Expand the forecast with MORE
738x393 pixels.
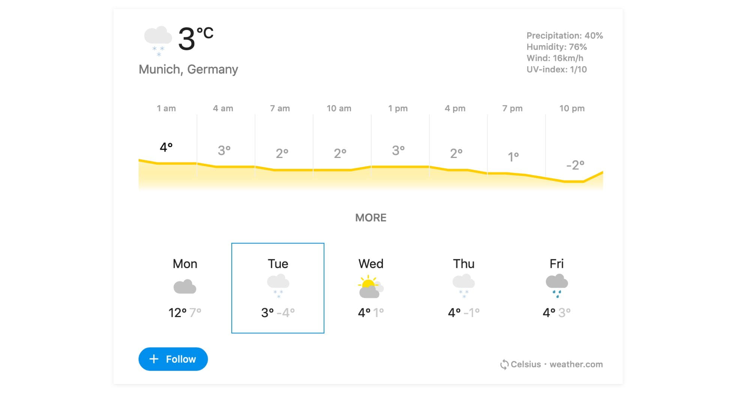371,217
